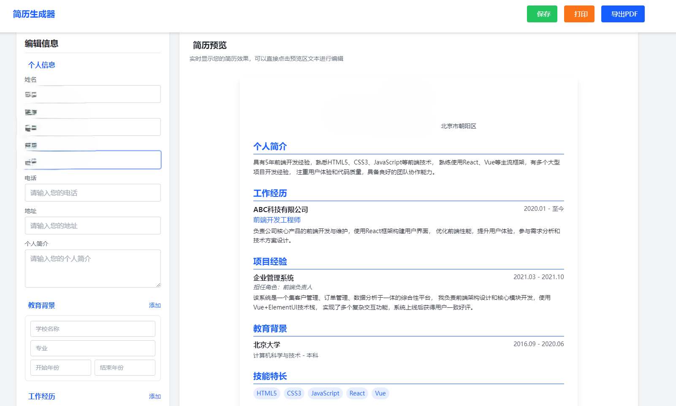676x406 pixels.
Task: Click the green 保存 button
Action: click(542, 14)
